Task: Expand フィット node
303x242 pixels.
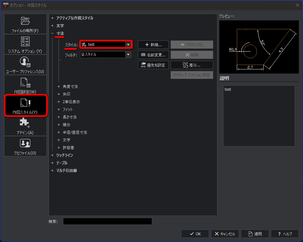Action: 59,110
